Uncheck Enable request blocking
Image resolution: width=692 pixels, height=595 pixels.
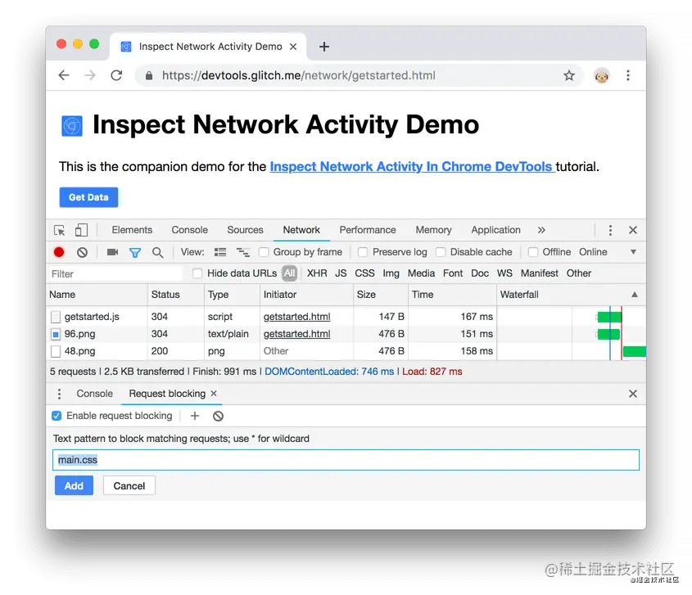[x=57, y=416]
